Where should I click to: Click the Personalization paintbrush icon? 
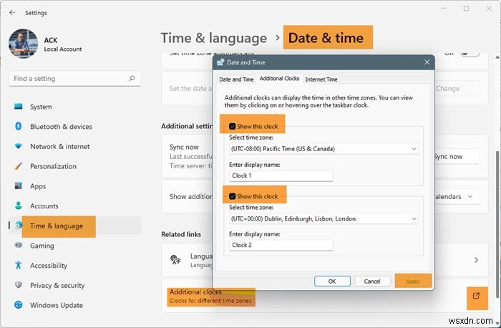(19, 166)
